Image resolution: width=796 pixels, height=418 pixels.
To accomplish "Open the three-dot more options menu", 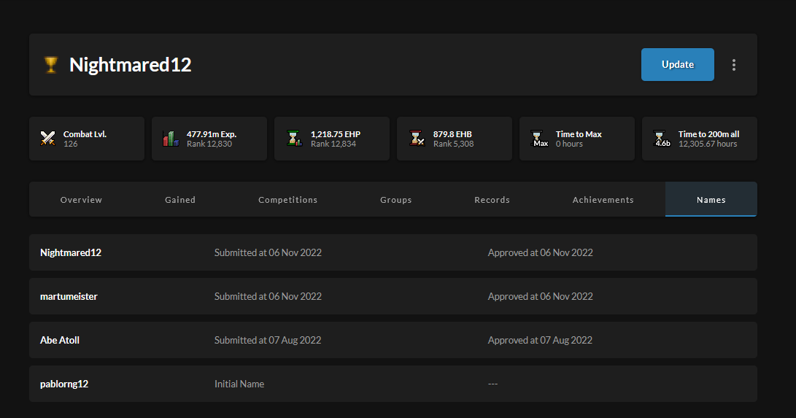I will 733,65.
